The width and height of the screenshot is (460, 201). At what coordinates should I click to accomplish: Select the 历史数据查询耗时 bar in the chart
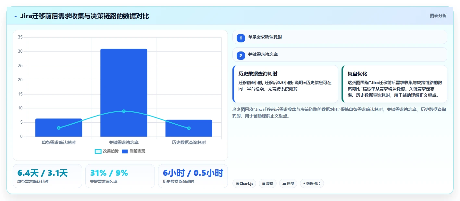[x=189, y=128]
